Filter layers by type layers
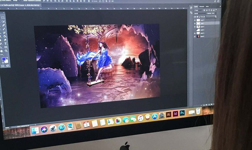252x150 pixels. pos(209,10)
